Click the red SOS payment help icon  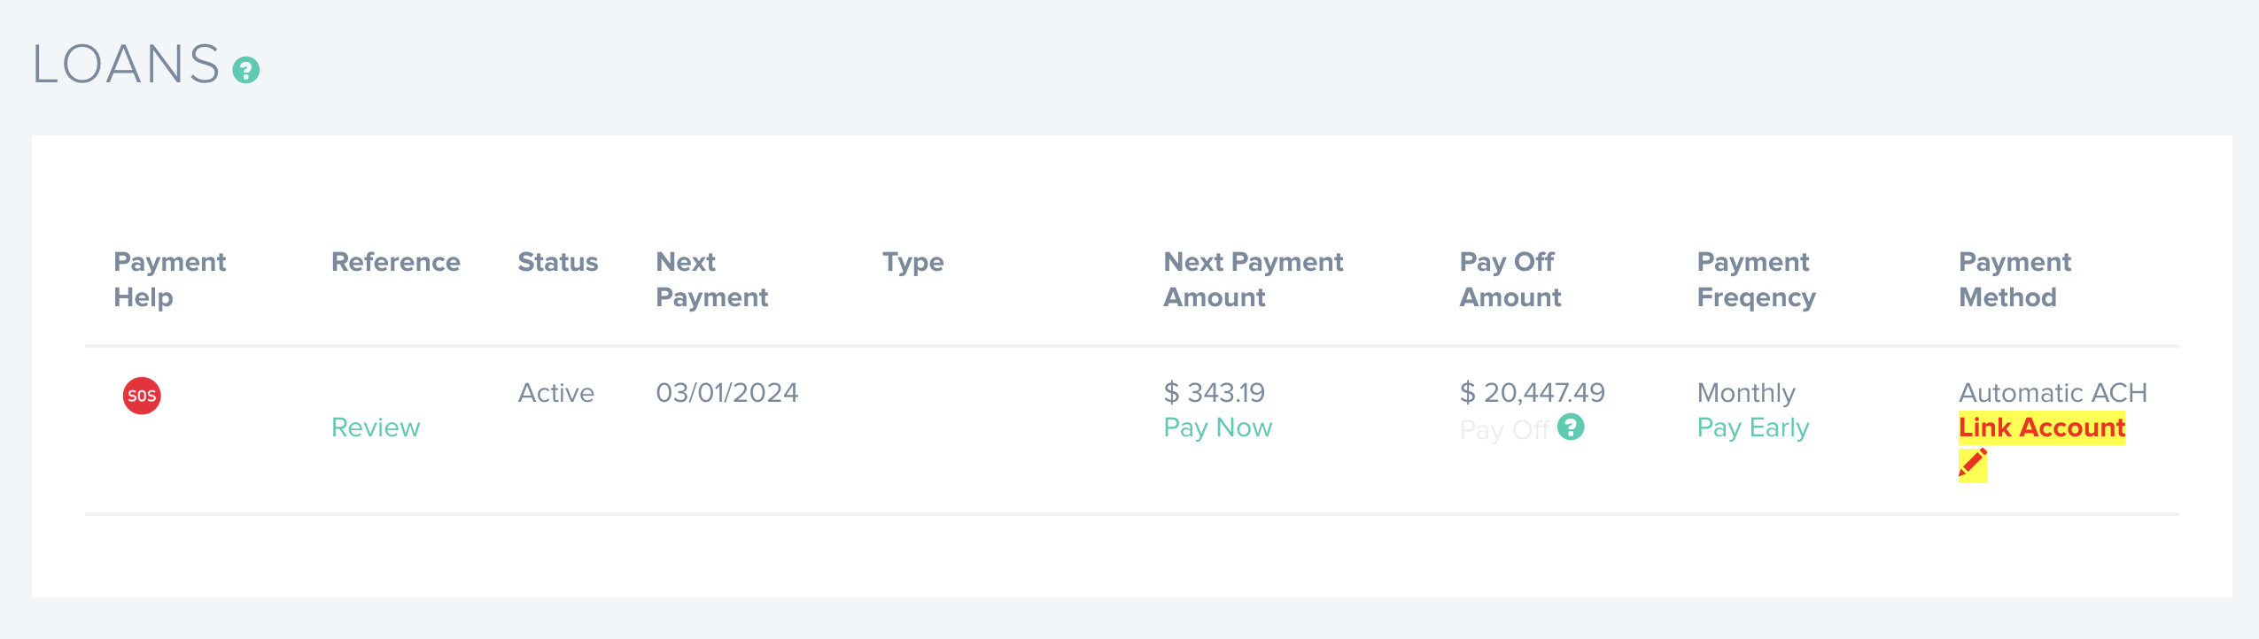click(142, 396)
